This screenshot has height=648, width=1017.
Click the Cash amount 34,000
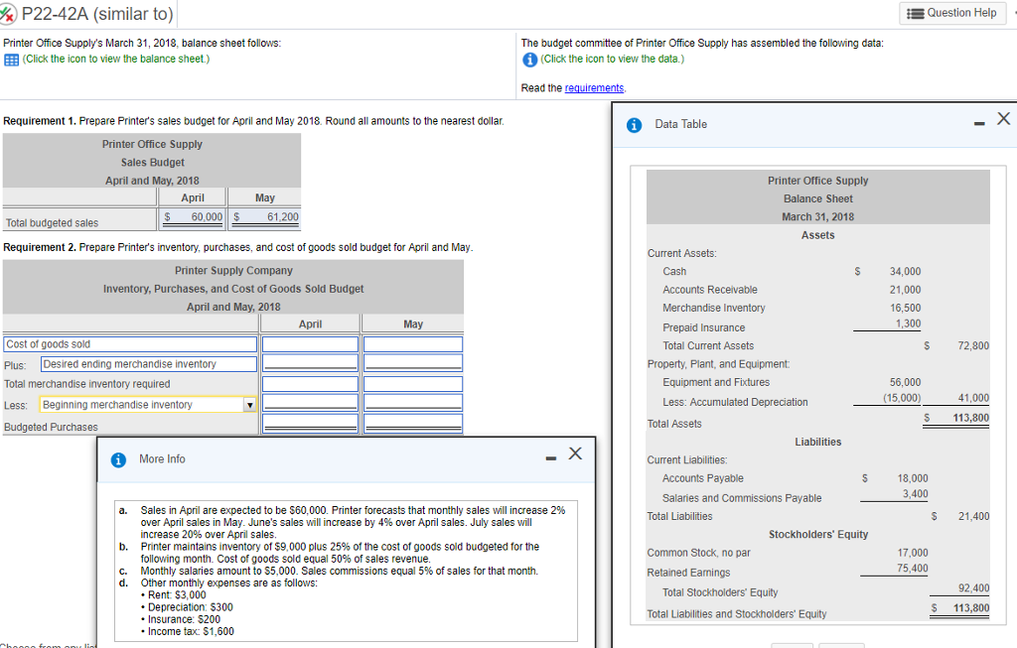pyautogui.click(x=905, y=272)
